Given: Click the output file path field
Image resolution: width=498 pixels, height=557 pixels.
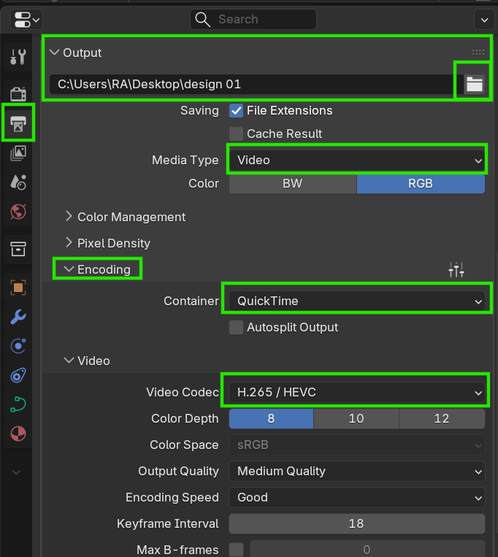Looking at the screenshot, I should pyautogui.click(x=256, y=85).
